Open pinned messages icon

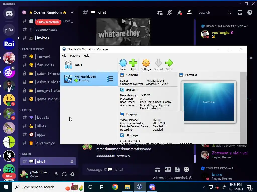(x=180, y=12)
